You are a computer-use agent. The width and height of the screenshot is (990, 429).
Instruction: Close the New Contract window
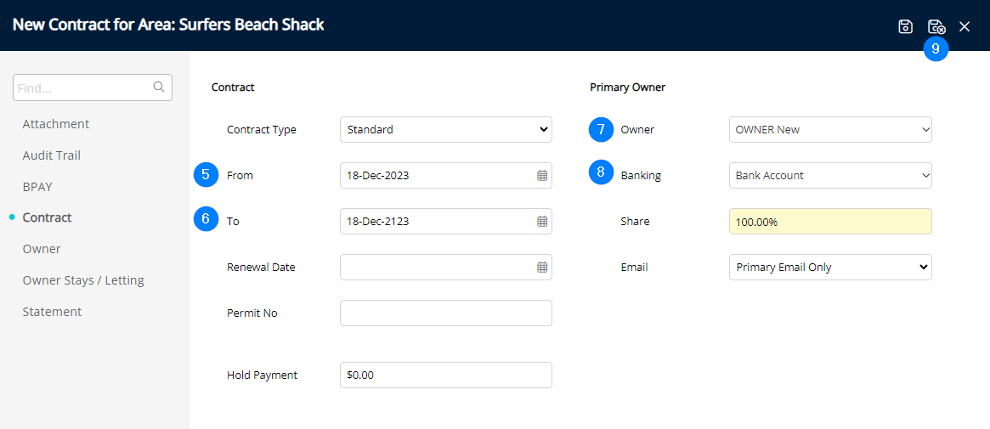(x=965, y=26)
